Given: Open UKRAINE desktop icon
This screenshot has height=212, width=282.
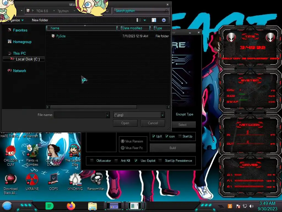Looking at the screenshot, I should [x=32, y=182].
